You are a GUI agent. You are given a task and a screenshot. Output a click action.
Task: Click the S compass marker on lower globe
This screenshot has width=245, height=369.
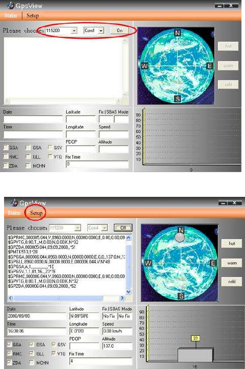click(181, 296)
